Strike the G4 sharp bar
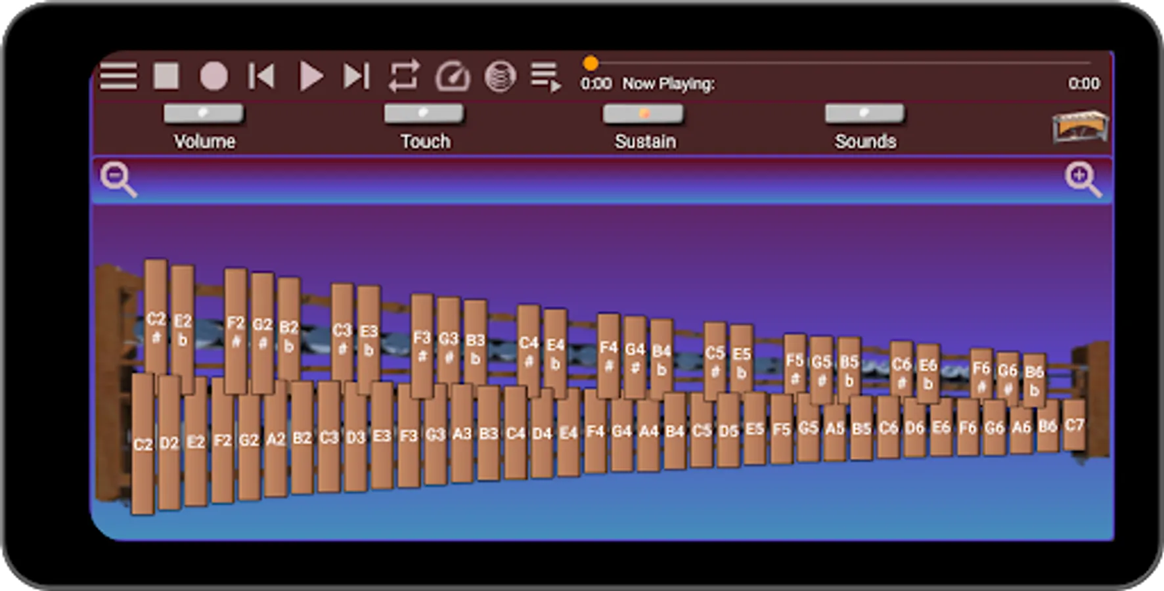Screen dimensions: 1164x591 click(x=635, y=357)
